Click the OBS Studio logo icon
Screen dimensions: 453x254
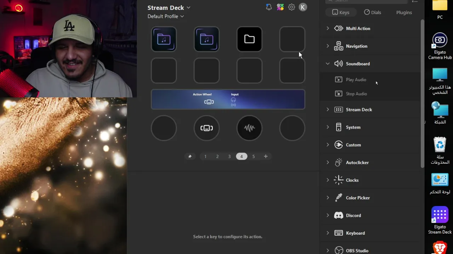pos(339,250)
